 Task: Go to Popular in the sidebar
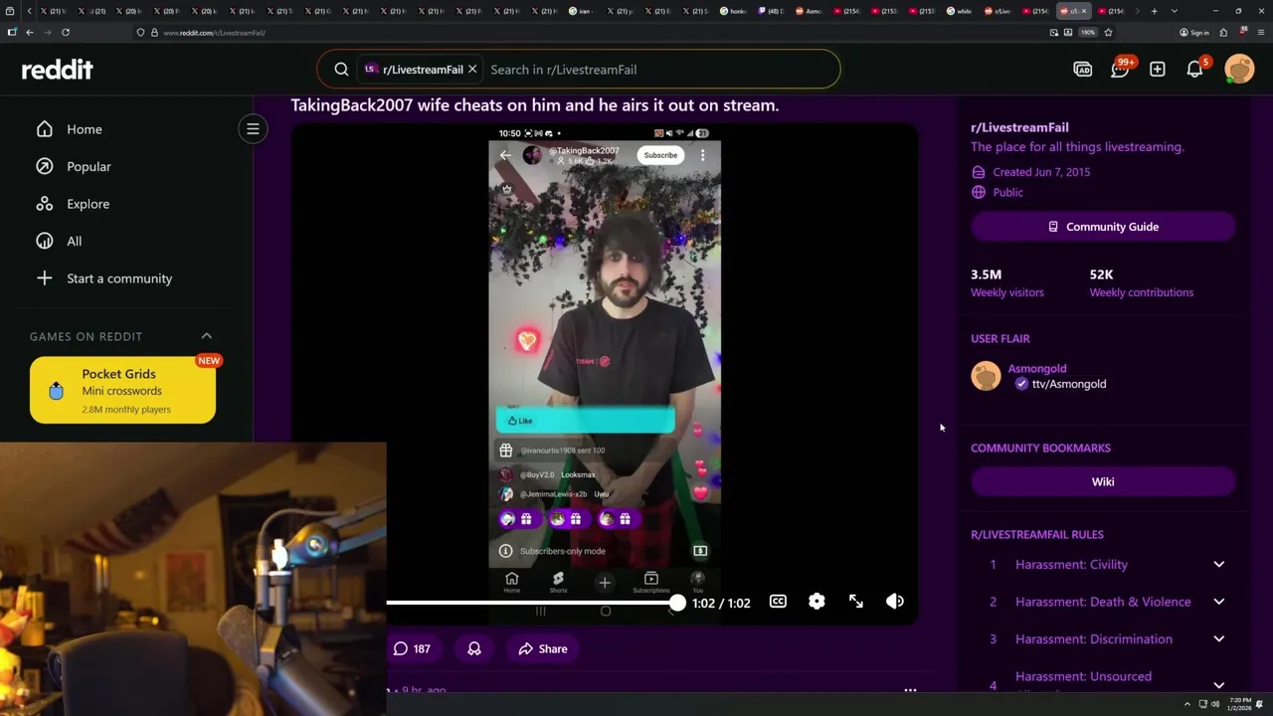point(89,166)
